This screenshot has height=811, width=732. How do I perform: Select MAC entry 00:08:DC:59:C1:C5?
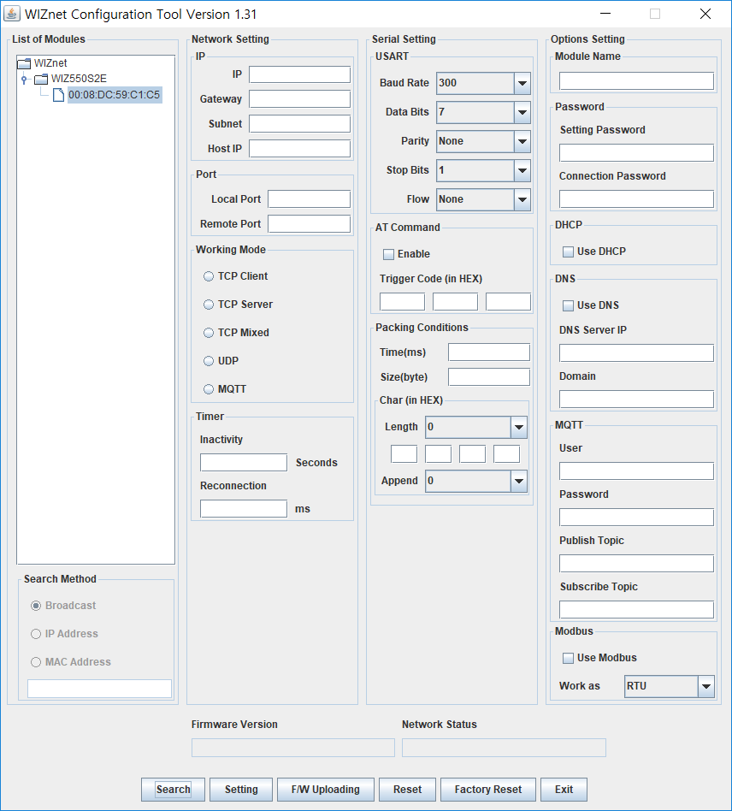tap(115, 95)
